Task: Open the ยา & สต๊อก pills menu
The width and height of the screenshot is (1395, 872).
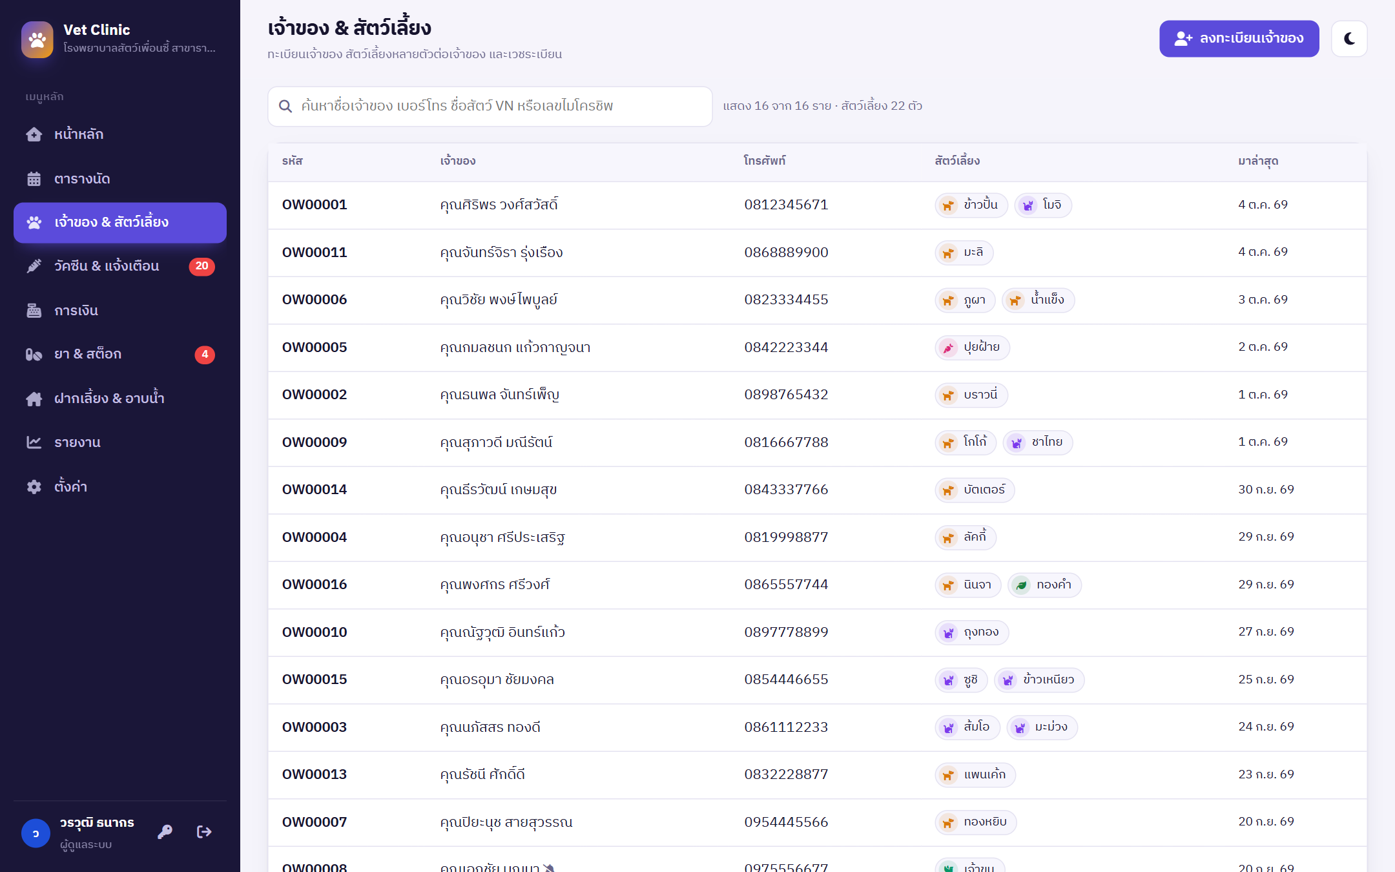Action: pyautogui.click(x=120, y=354)
